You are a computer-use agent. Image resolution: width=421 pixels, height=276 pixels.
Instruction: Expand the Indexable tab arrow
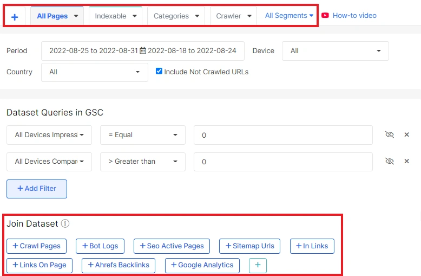pyautogui.click(x=135, y=16)
